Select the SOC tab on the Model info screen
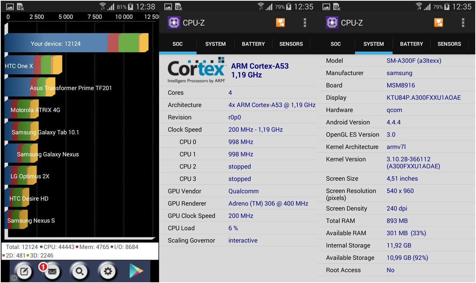This screenshot has height=283, width=476. click(335, 44)
